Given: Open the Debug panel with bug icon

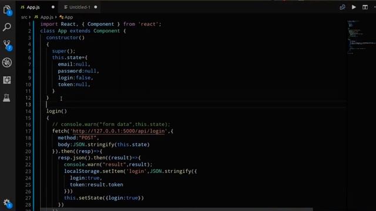Looking at the screenshot, I should (7, 63).
